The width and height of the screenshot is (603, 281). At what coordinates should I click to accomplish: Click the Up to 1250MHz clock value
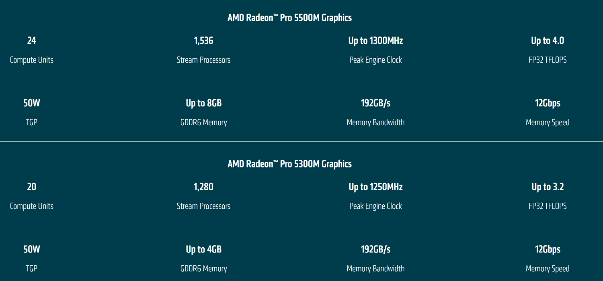click(375, 187)
